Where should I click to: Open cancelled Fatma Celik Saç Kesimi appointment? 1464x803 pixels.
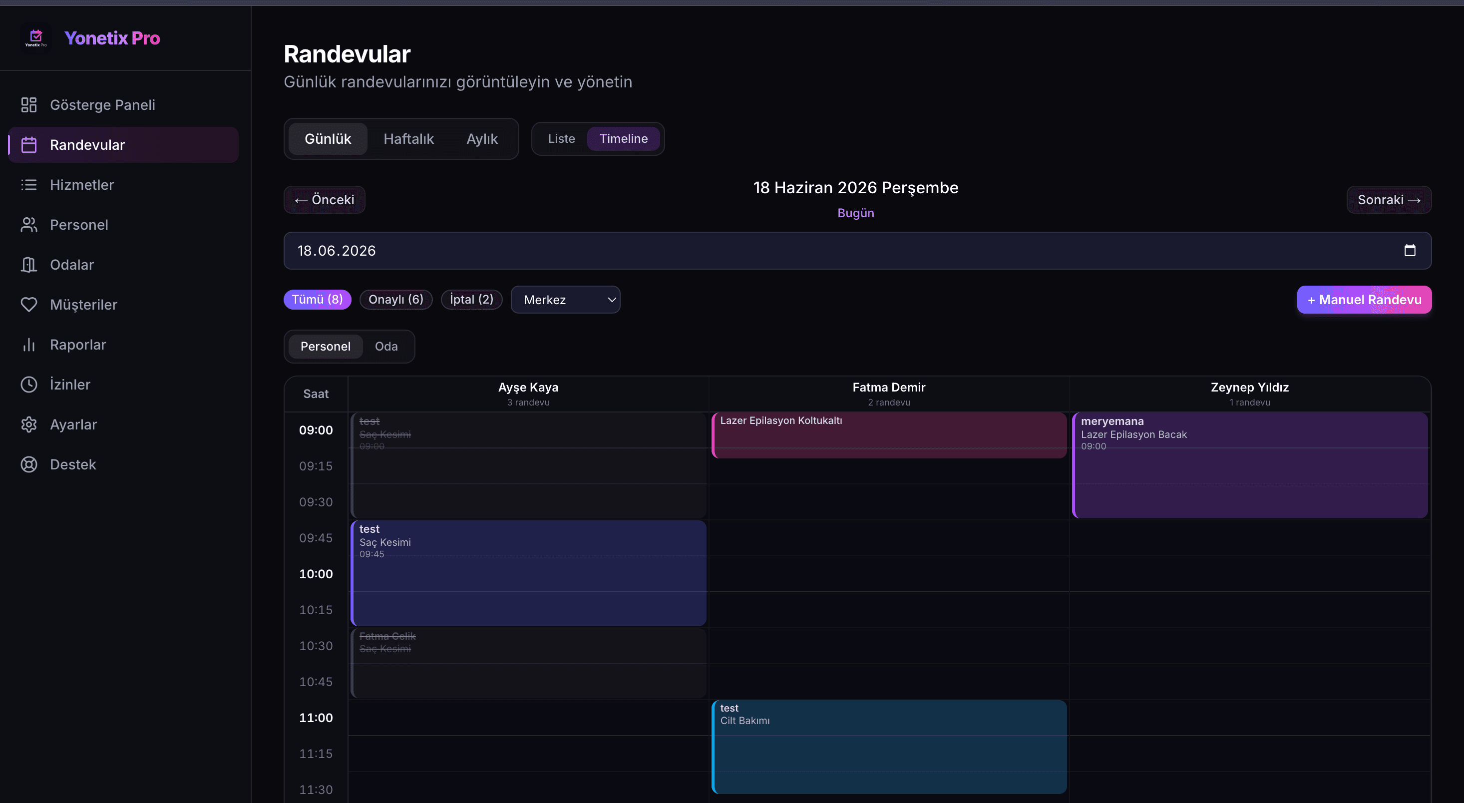click(x=529, y=663)
